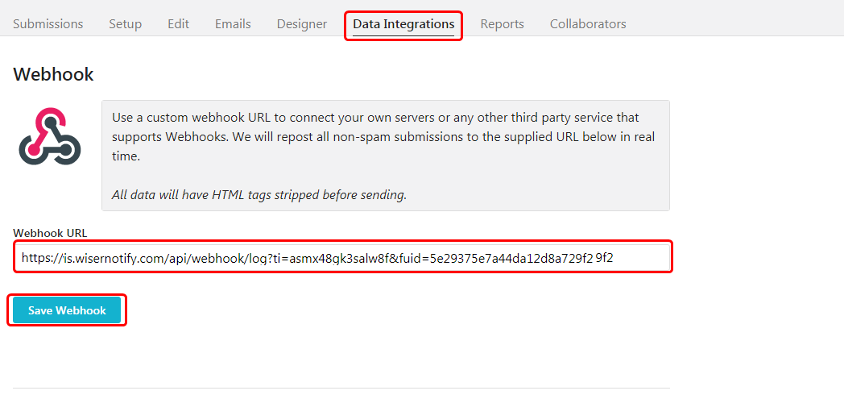Open the Designer tab
Screen dimensions: 844x399
pyautogui.click(x=302, y=24)
